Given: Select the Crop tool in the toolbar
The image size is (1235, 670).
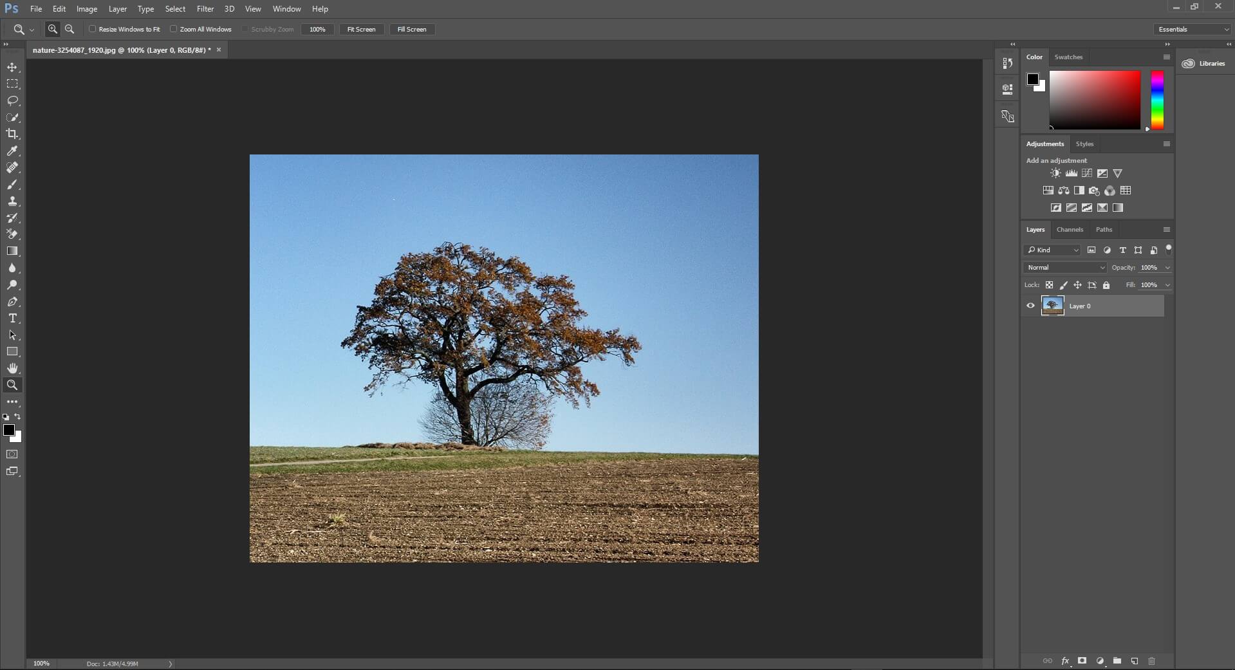Looking at the screenshot, I should (13, 134).
